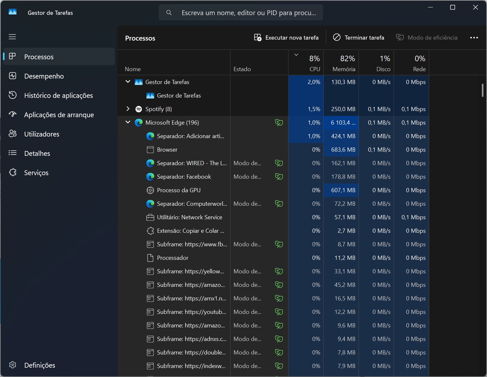Click the vertical scrollbar thumb

point(482,90)
